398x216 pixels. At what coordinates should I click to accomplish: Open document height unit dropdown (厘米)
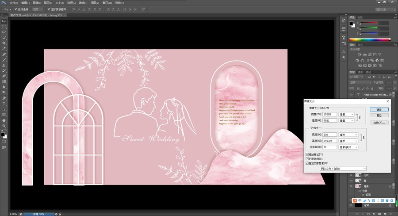coord(348,141)
